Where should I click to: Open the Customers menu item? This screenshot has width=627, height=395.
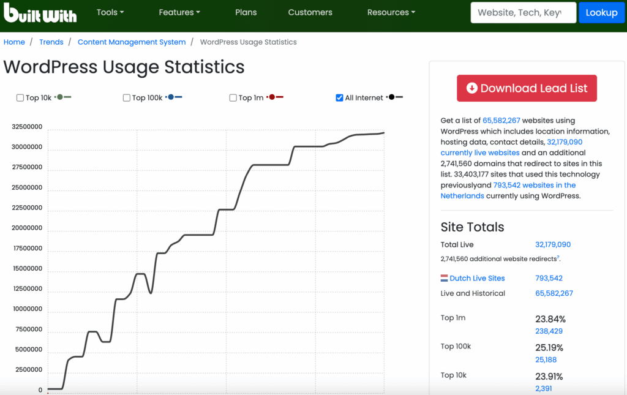pos(310,12)
